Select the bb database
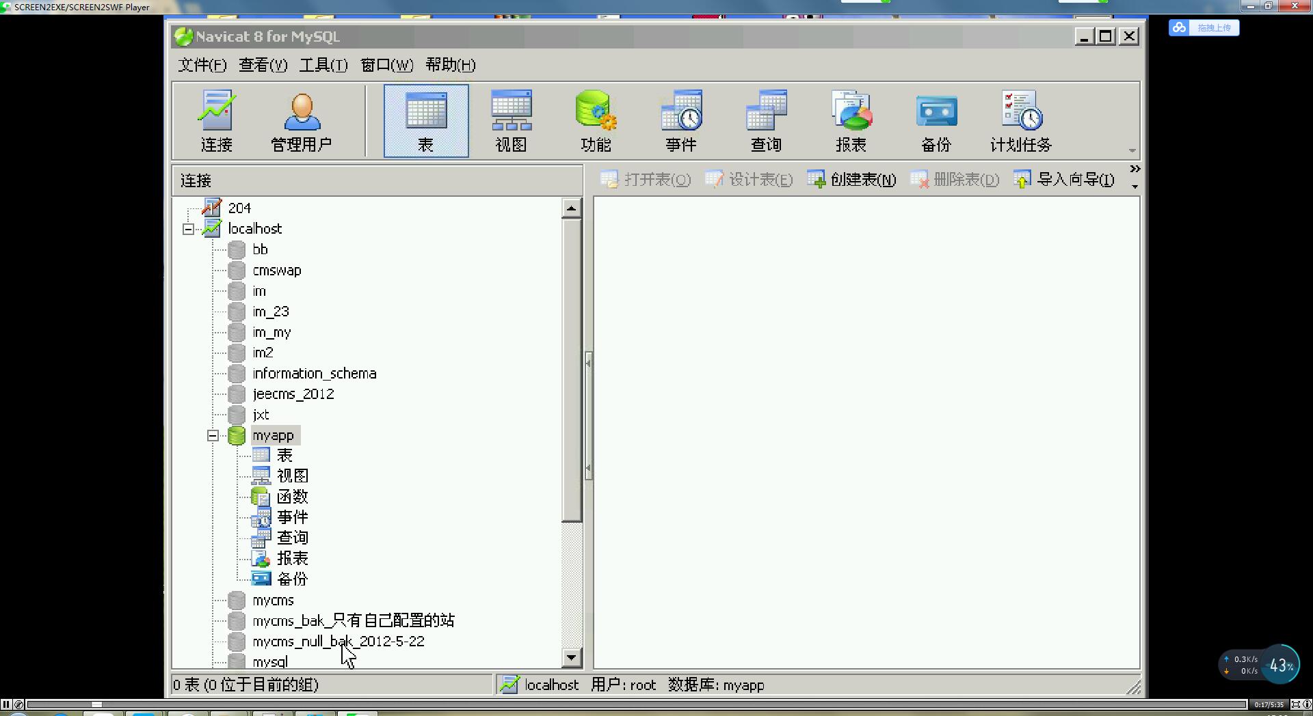The height and width of the screenshot is (716, 1313). click(260, 249)
